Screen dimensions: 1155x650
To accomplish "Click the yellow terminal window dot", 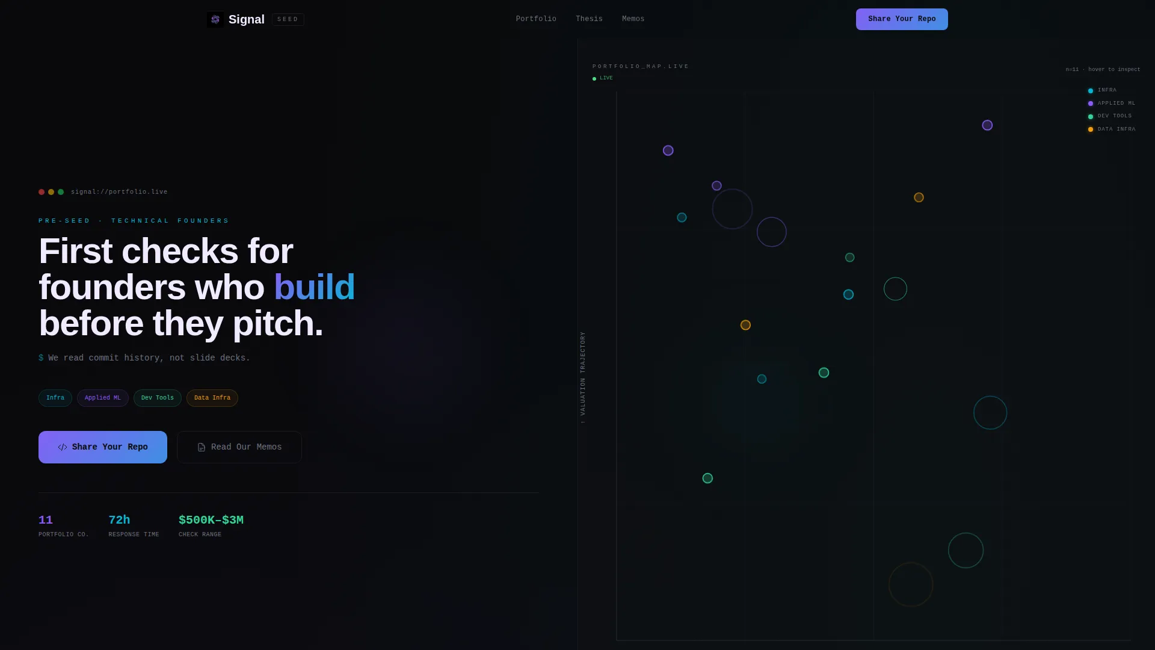I will point(51,192).
